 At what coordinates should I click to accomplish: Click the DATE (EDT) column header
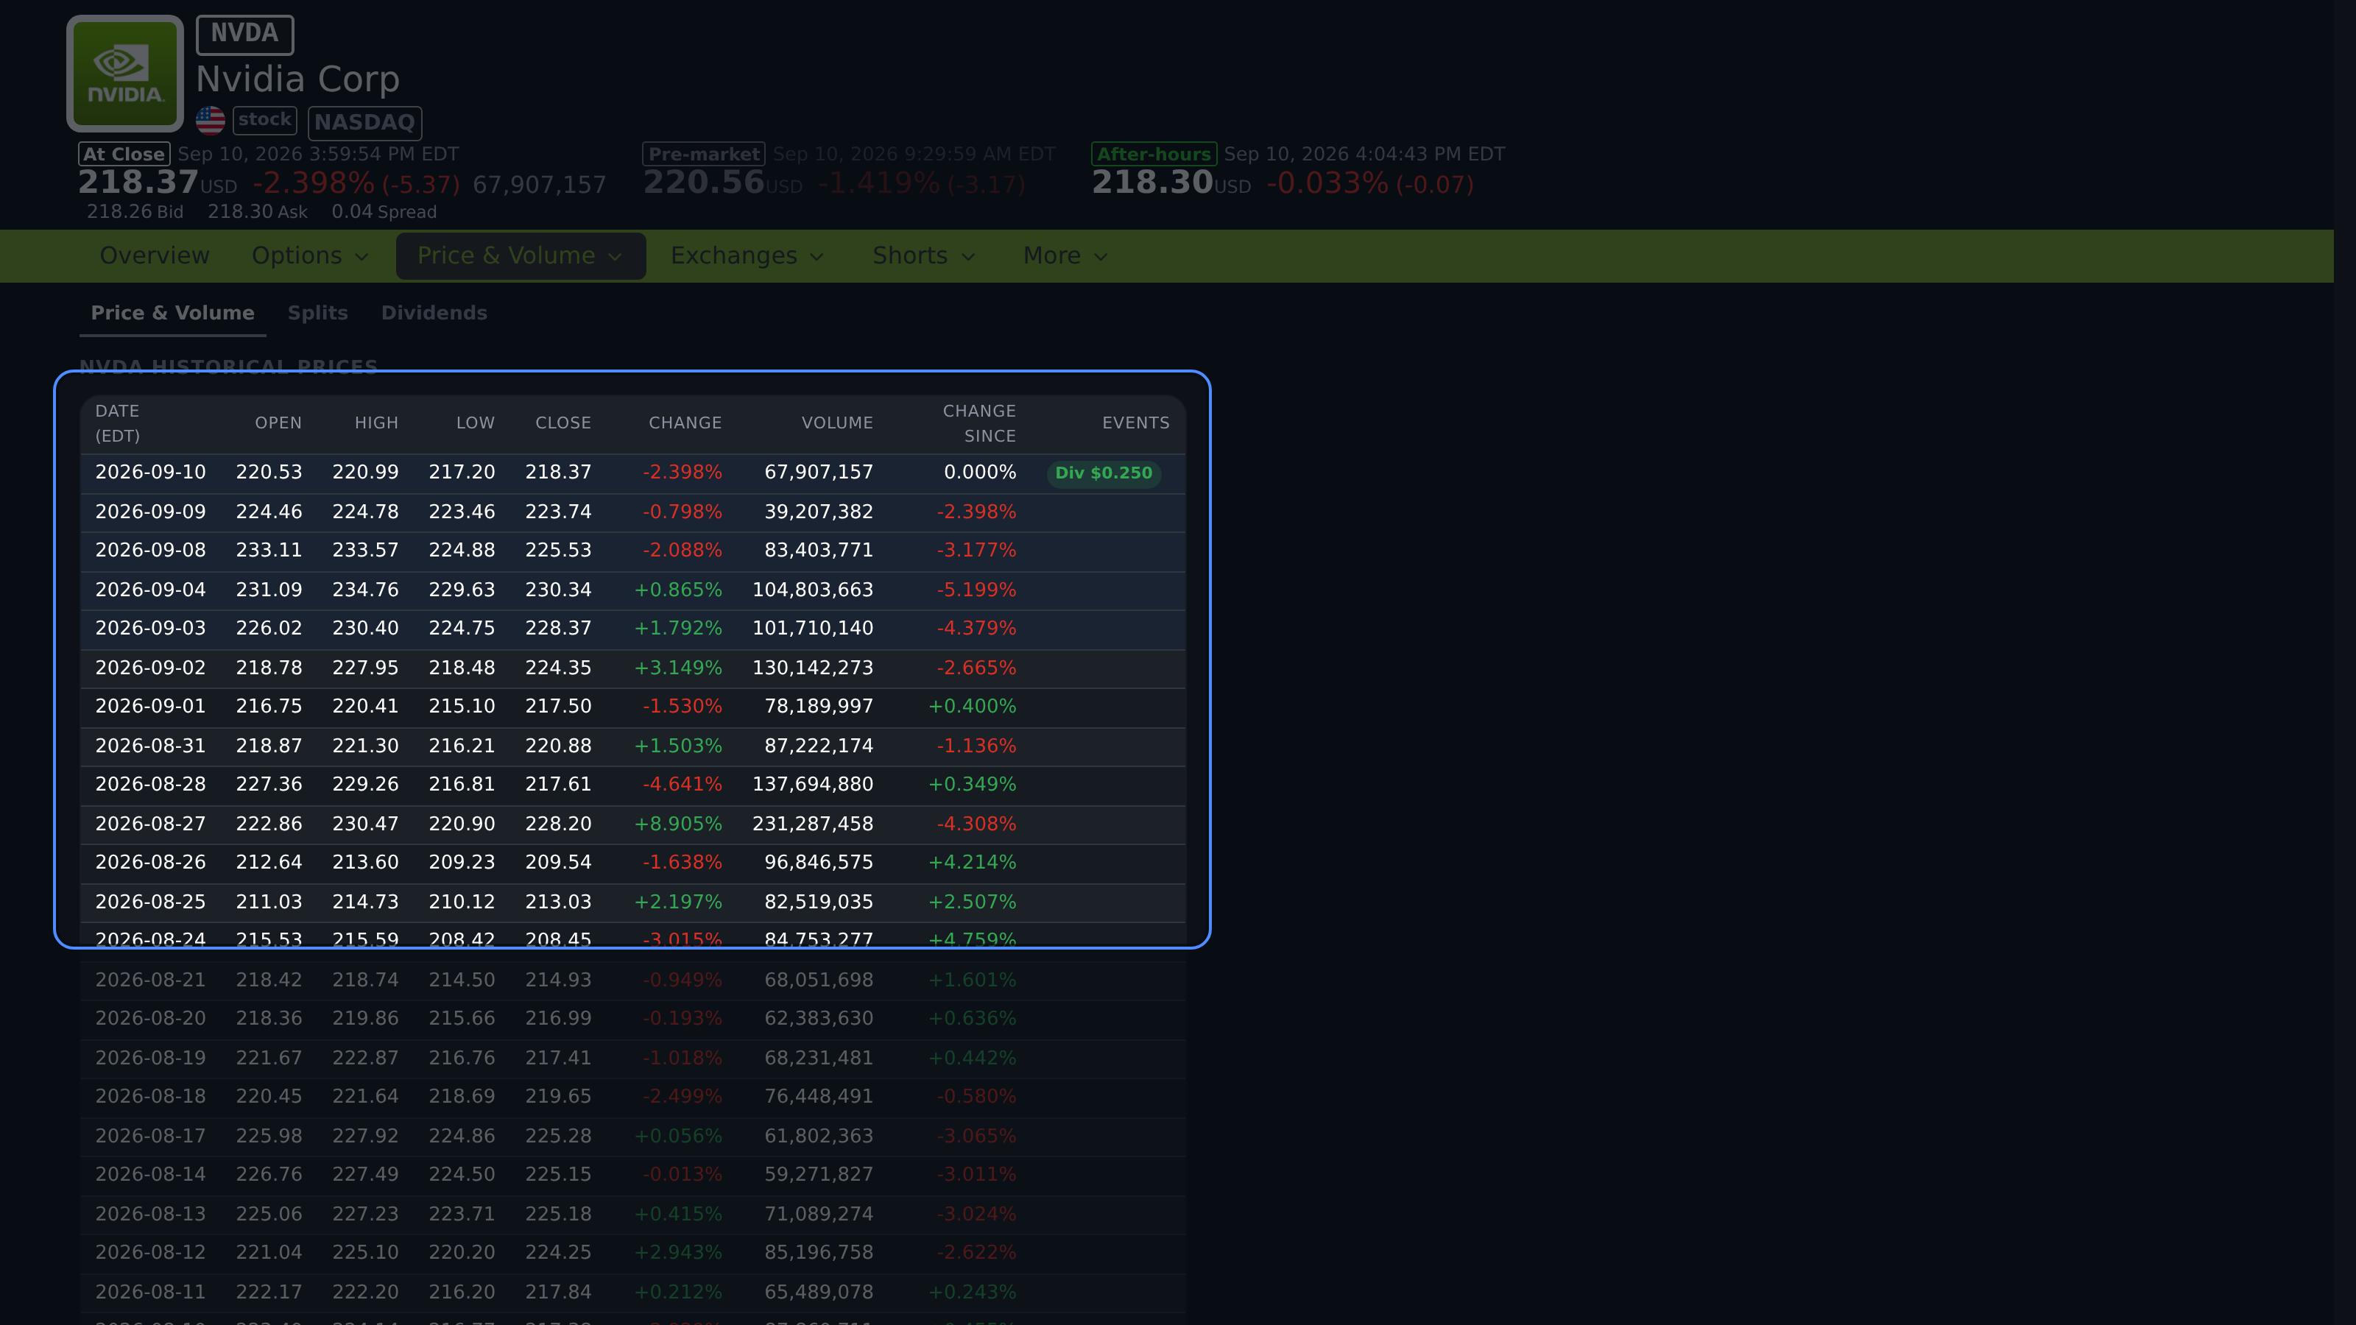118,423
